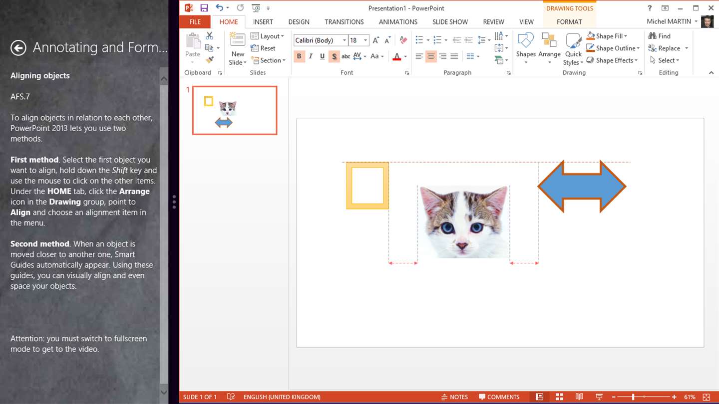Click the Replace button
719x404 pixels.
[664, 48]
